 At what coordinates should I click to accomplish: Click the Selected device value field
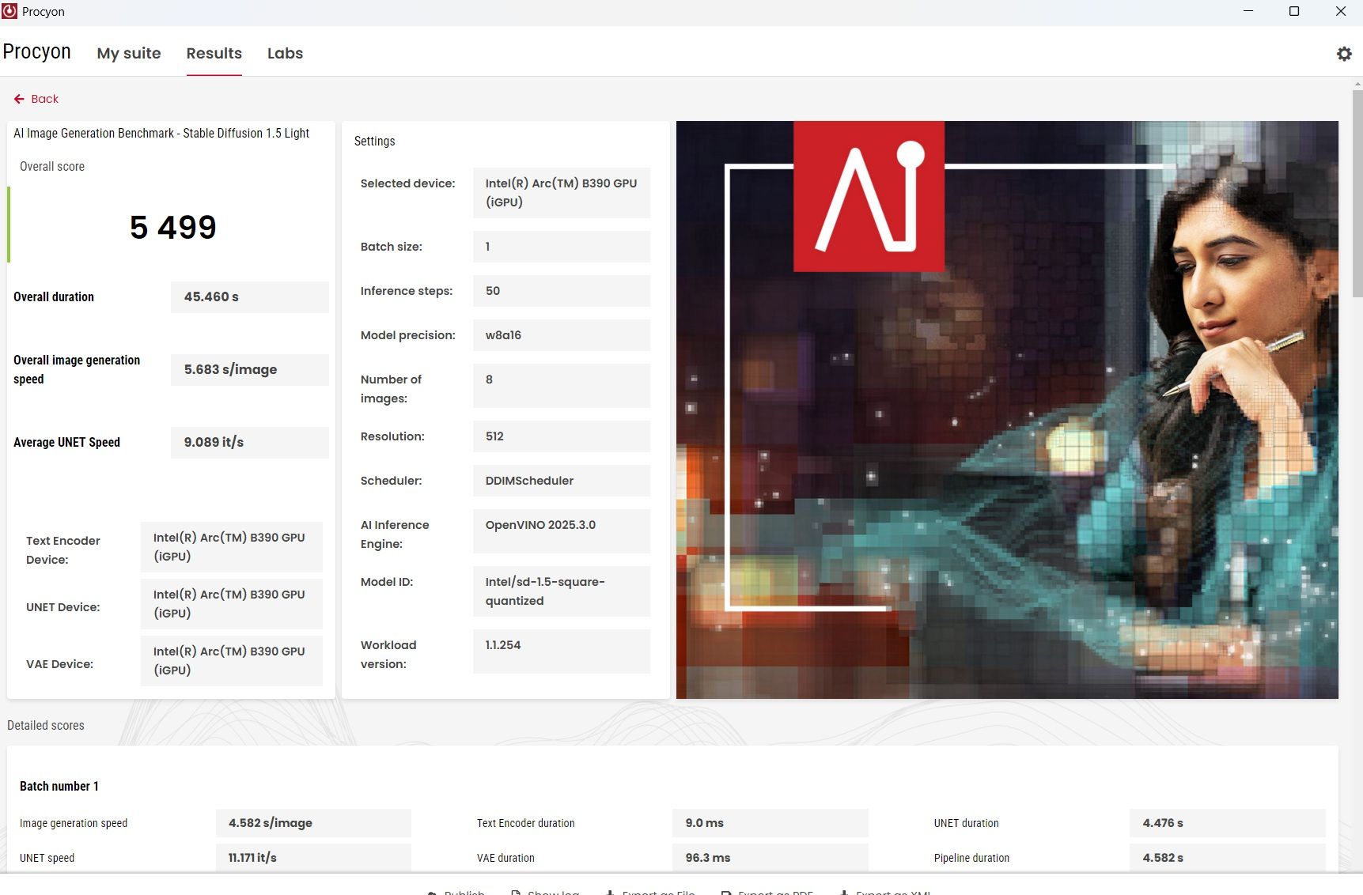tap(561, 193)
